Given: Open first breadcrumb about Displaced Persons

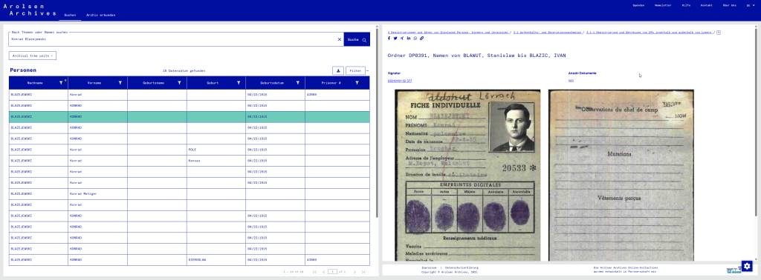Looking at the screenshot, I should pyautogui.click(x=448, y=33).
